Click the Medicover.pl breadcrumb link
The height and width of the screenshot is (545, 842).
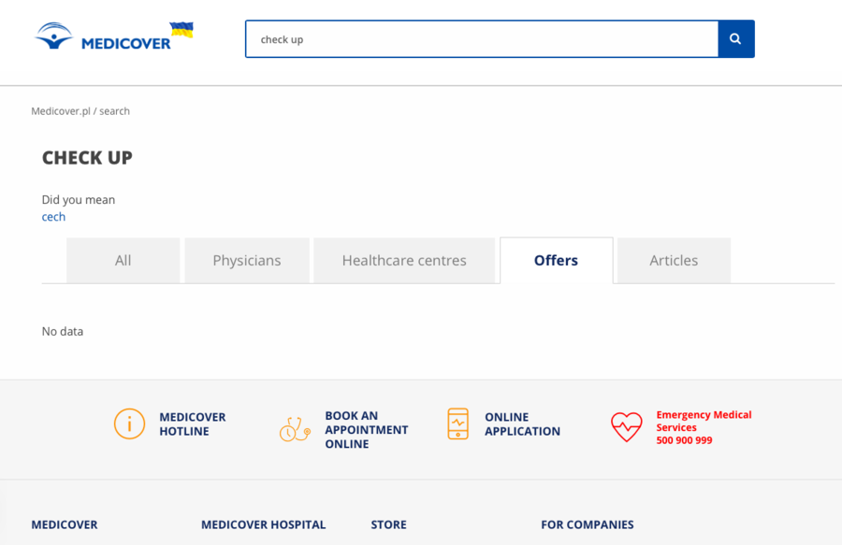coord(61,111)
